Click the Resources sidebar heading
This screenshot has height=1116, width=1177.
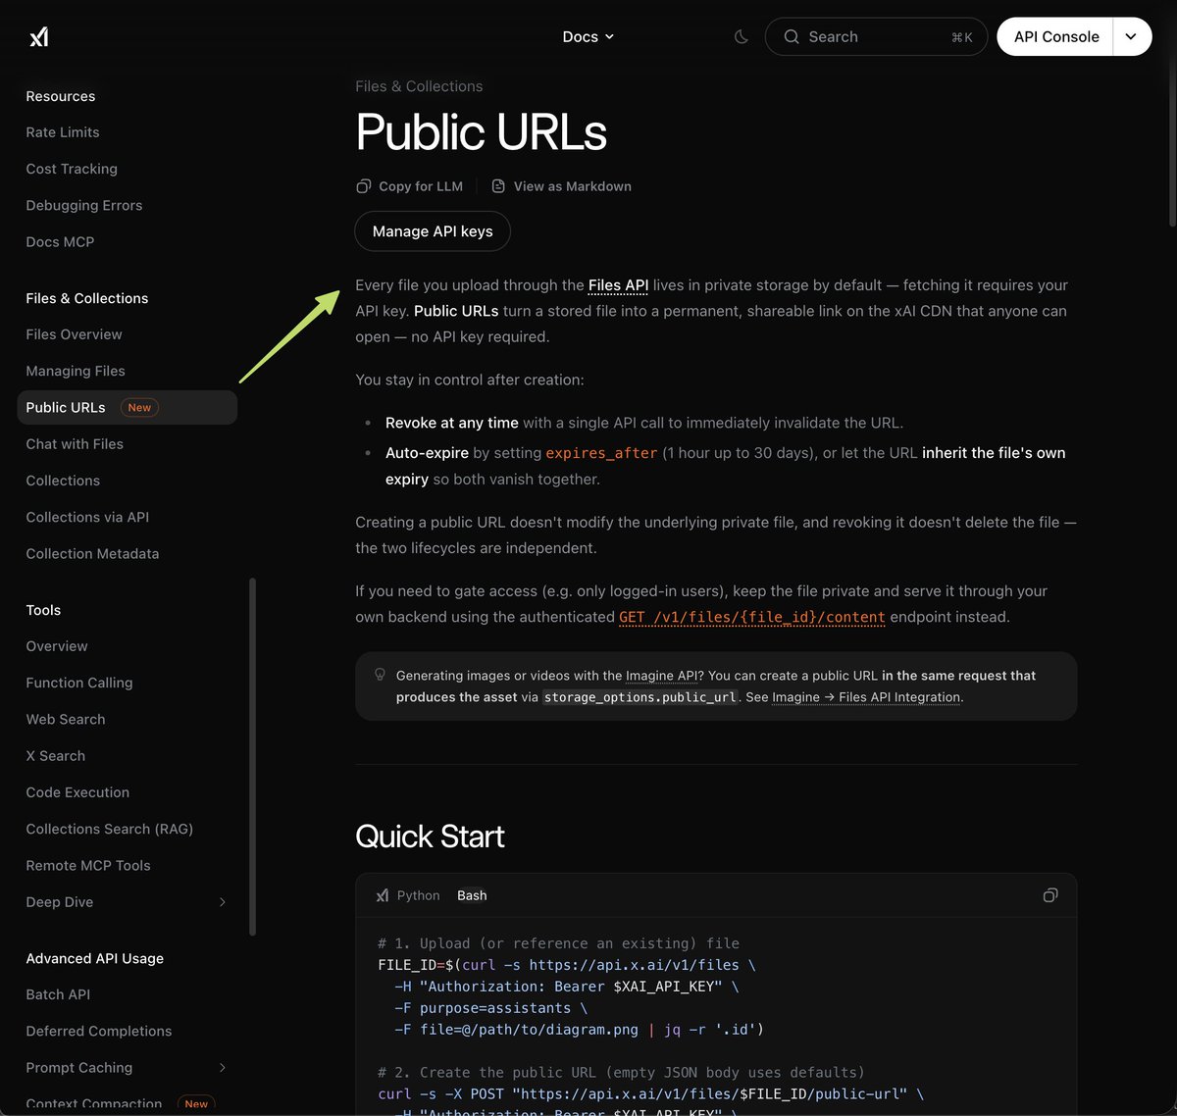click(61, 96)
